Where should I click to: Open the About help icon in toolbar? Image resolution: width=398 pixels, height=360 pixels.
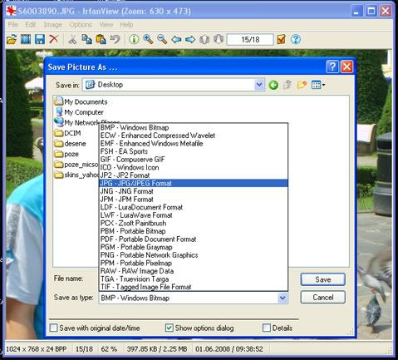click(296, 39)
